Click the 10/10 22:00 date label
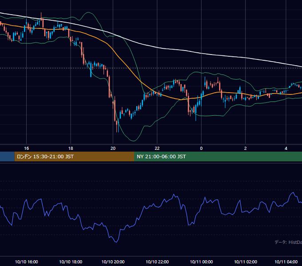This screenshot has height=266, width=302. (x=157, y=262)
